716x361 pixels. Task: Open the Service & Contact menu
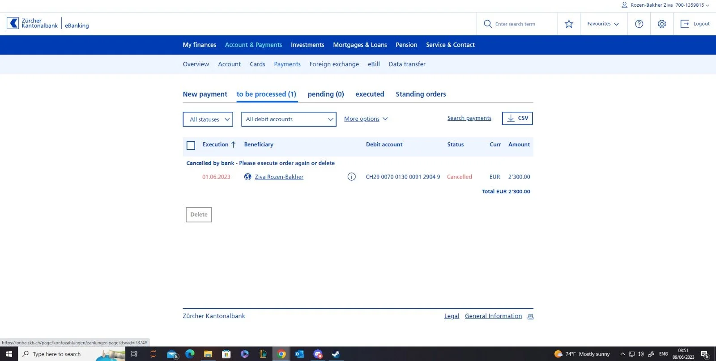(450, 45)
